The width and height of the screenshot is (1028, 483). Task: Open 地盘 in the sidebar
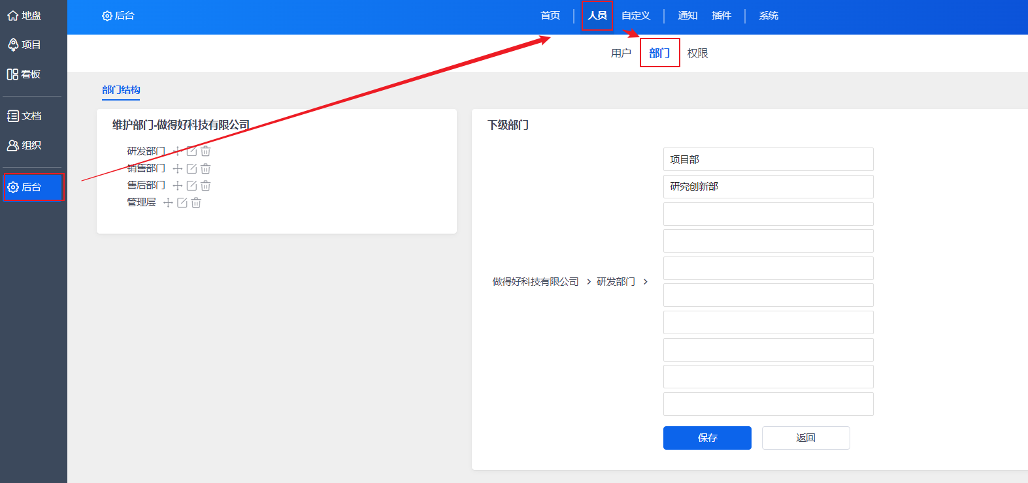24,16
